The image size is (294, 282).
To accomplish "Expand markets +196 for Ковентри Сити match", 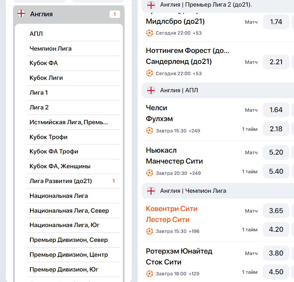I will (194, 231).
